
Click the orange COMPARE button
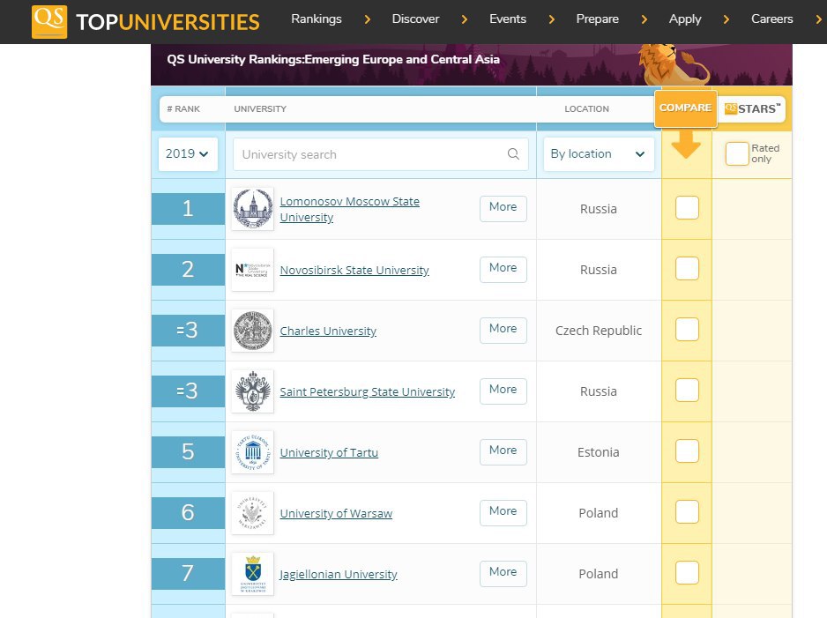point(686,108)
